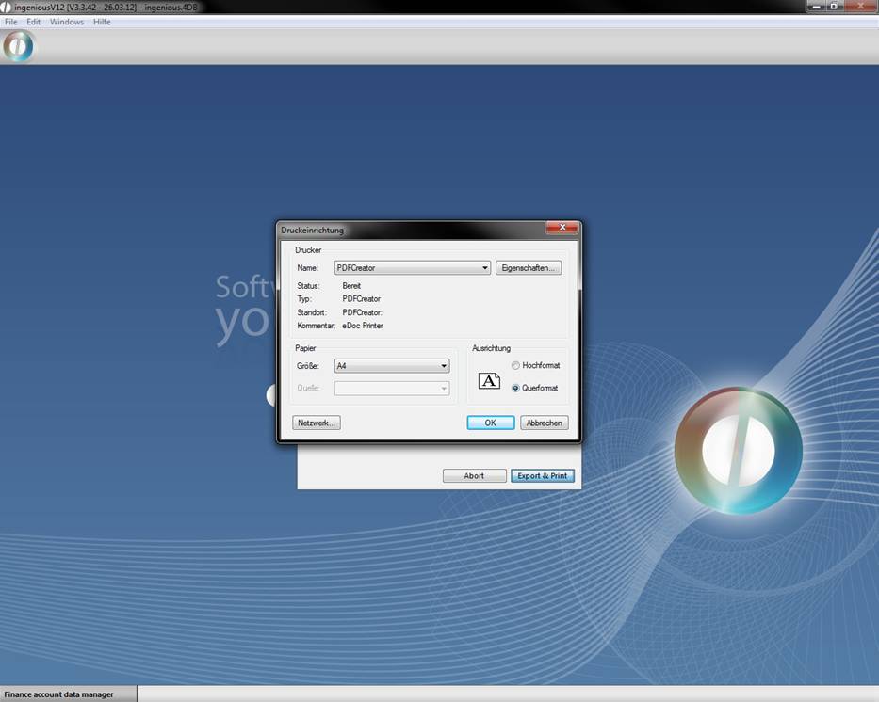This screenshot has height=702, width=879.
Task: Open the Hilfe menu
Action: pos(102,22)
